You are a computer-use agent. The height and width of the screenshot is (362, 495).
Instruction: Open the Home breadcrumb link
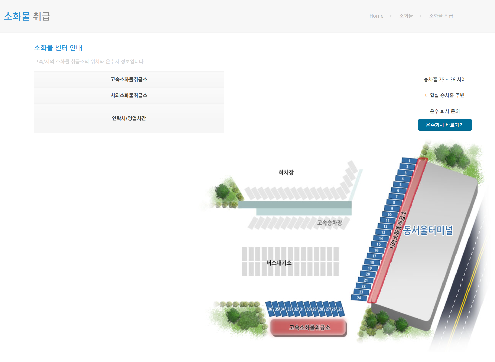376,16
